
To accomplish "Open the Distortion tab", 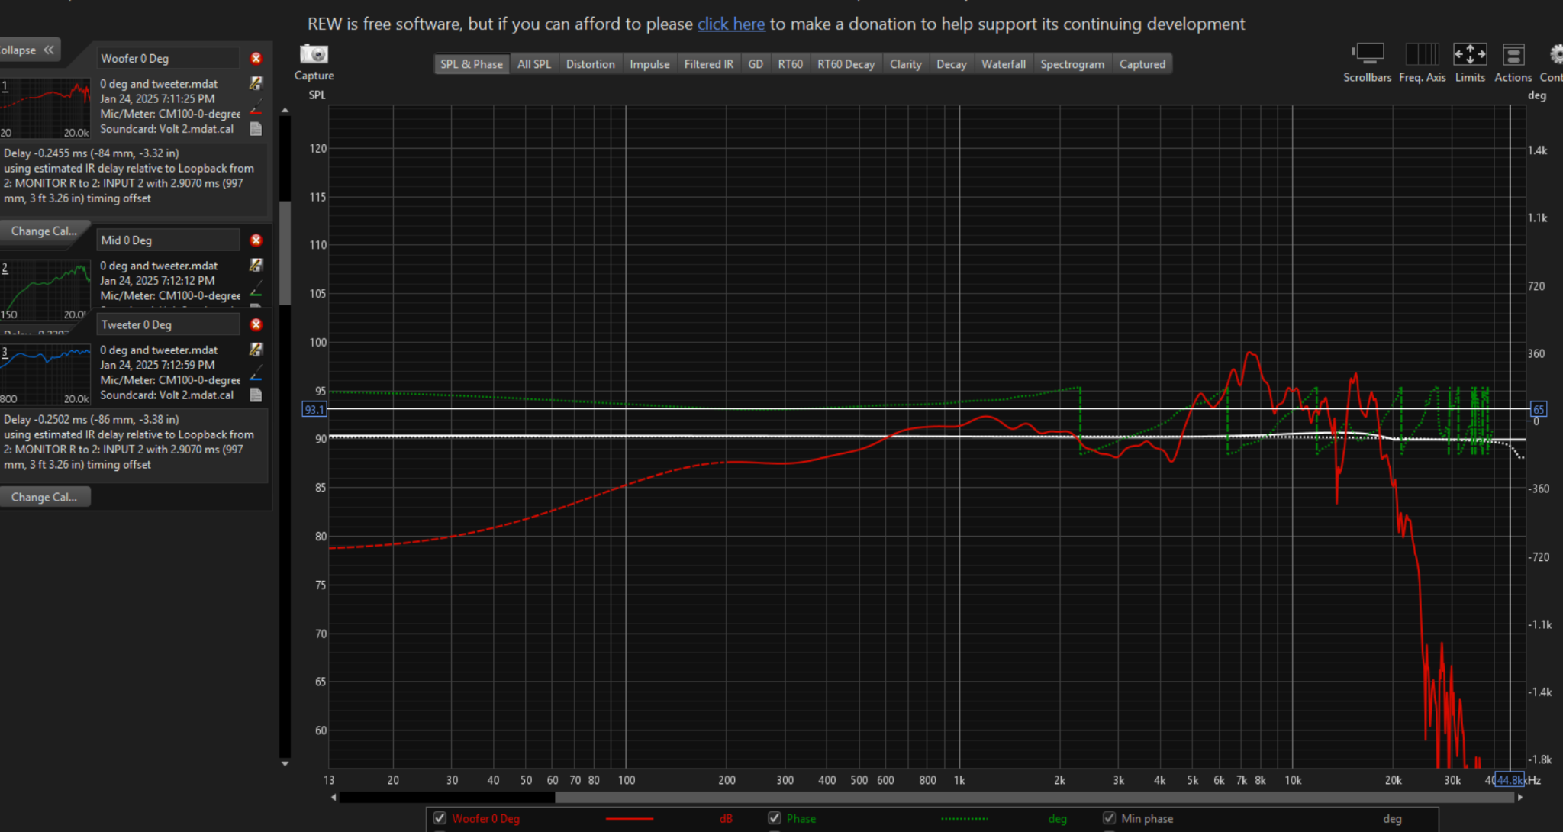I will pos(591,64).
